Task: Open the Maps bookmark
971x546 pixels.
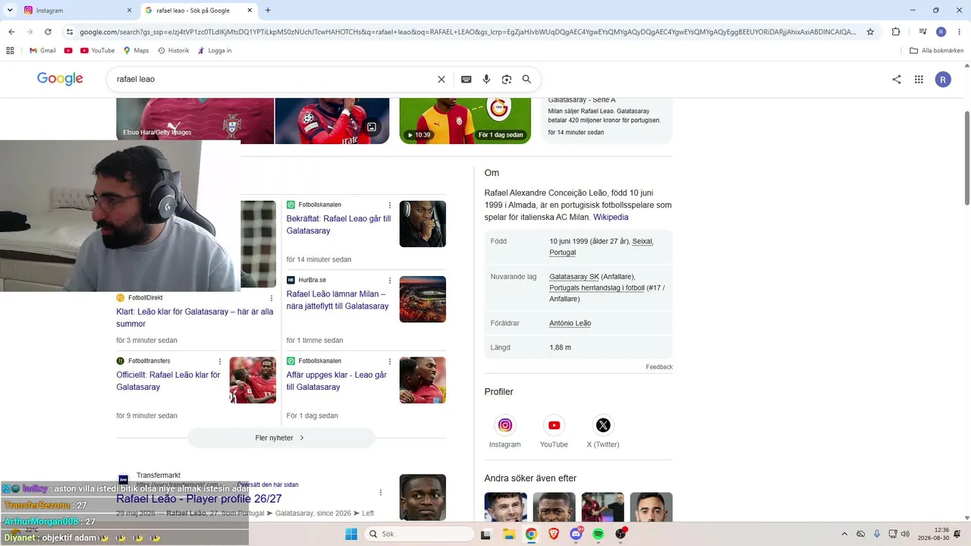Action: click(135, 51)
